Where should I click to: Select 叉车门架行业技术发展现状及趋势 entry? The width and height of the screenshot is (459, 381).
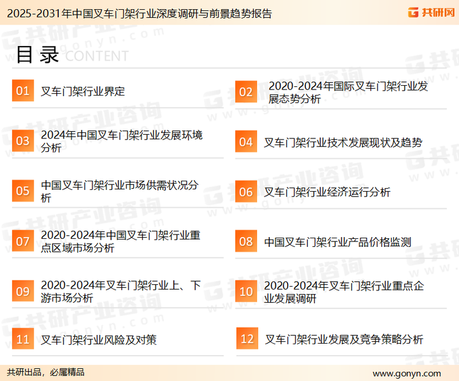tap(343, 142)
